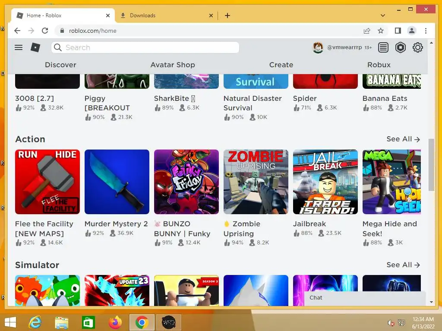Open the Funky Friday game thumbnail

(x=186, y=182)
